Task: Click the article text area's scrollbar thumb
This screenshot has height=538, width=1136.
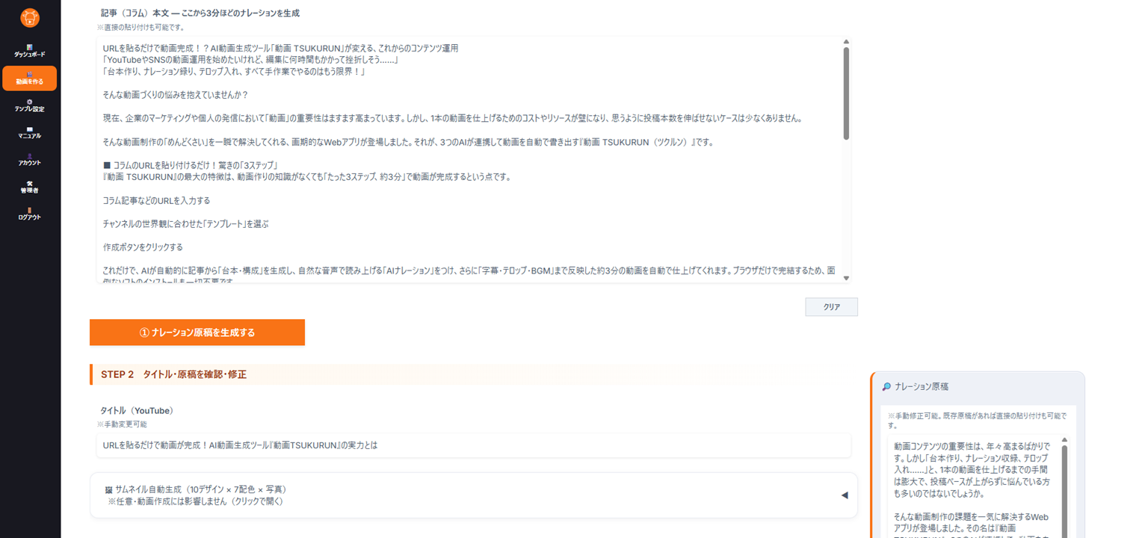Action: [x=846, y=93]
